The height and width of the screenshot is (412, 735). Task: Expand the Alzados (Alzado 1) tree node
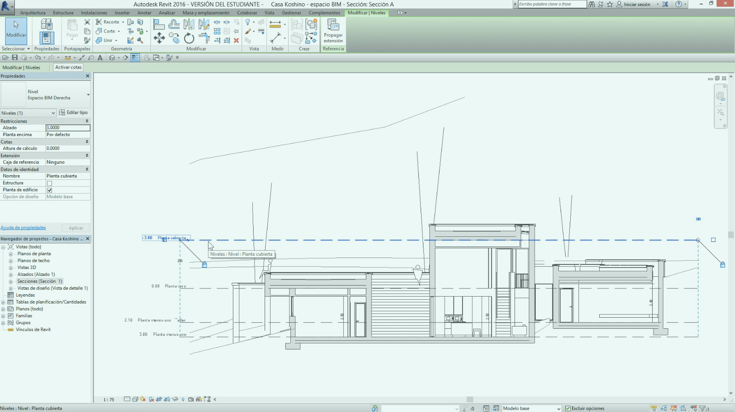(11, 275)
